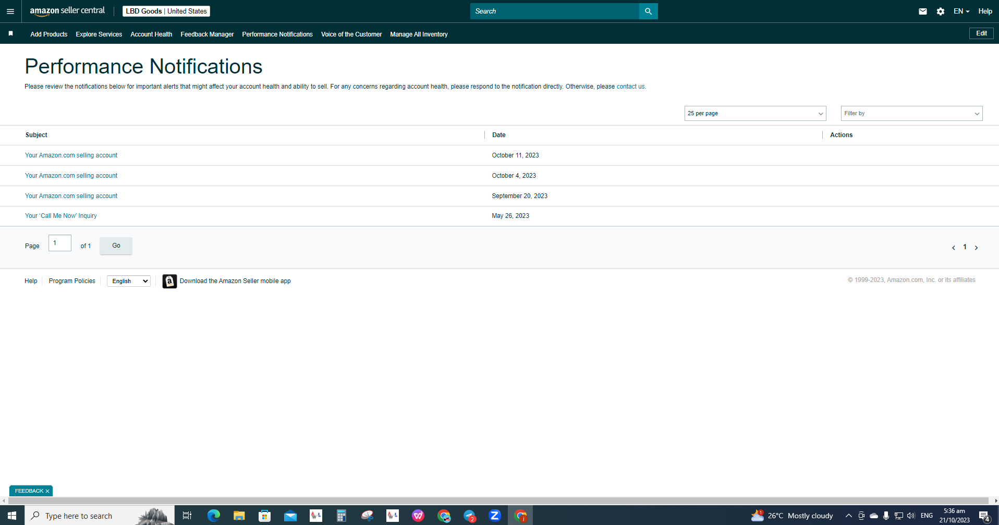The width and height of the screenshot is (999, 525).
Task: Click page number 1 in pagination
Action: pos(965,247)
